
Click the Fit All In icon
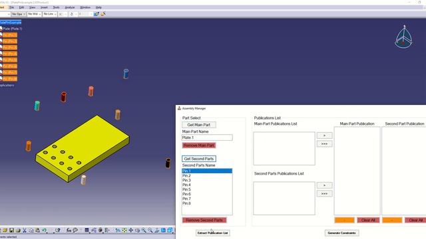[x=124, y=230]
